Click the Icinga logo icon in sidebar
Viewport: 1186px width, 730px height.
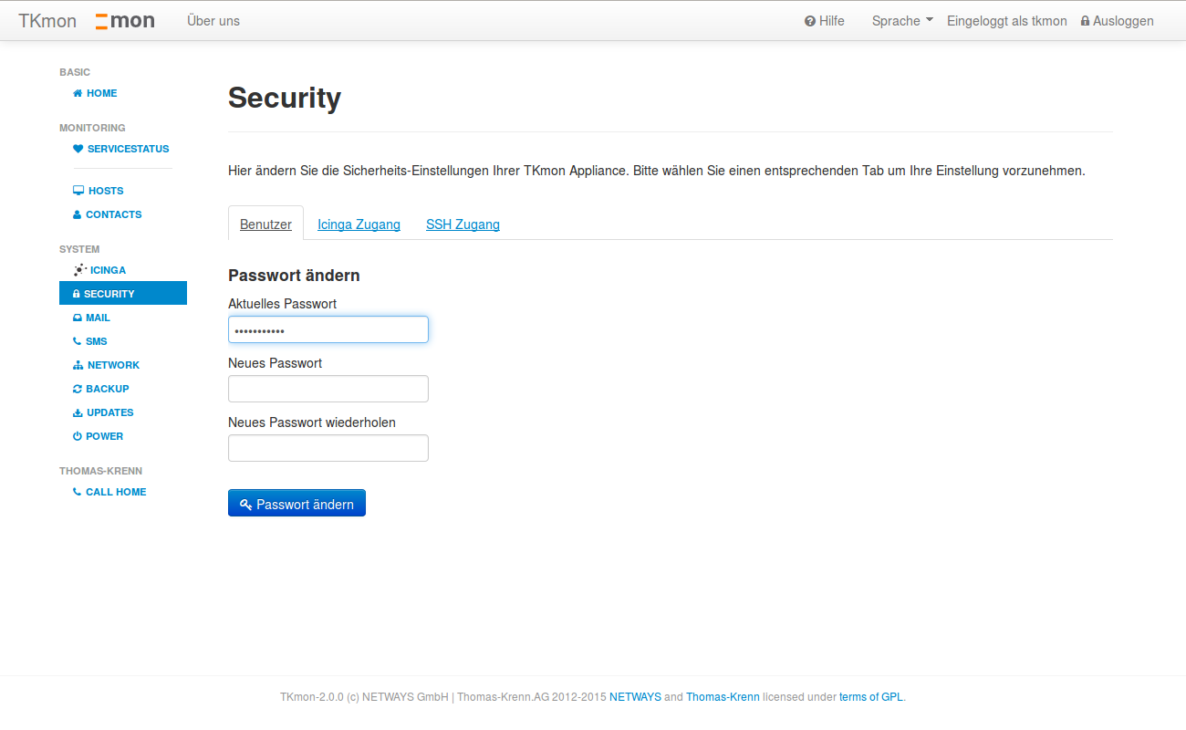click(79, 270)
